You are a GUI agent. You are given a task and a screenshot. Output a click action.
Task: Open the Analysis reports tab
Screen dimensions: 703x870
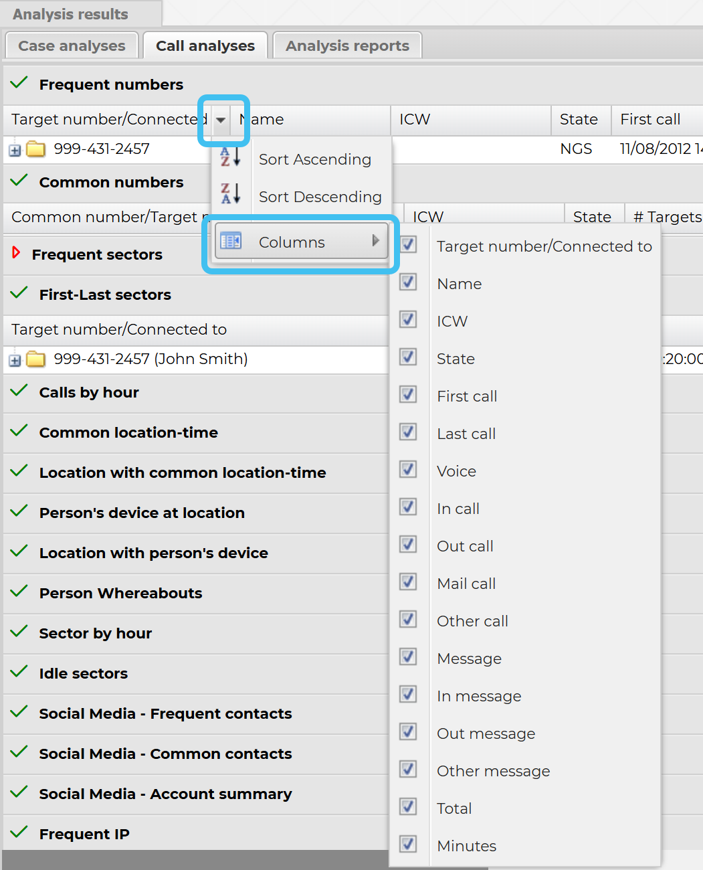click(347, 46)
